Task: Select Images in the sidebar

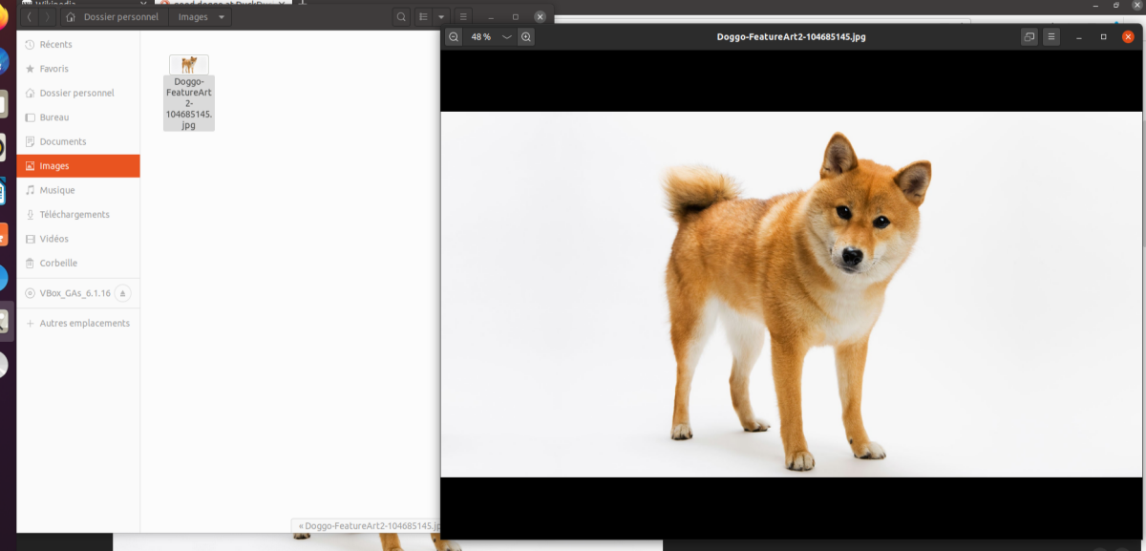Action: [x=78, y=166]
